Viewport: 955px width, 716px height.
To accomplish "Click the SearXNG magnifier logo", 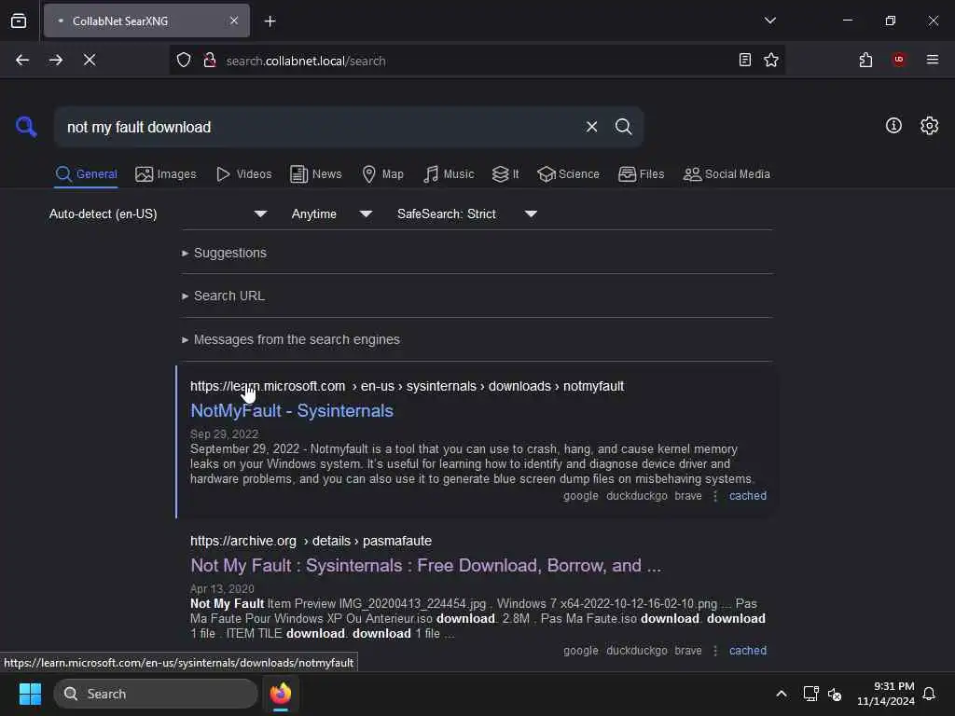I will coord(26,127).
